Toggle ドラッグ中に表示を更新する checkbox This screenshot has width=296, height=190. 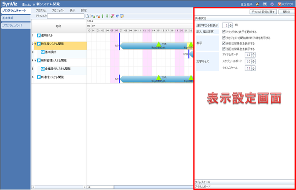[x=224, y=32]
